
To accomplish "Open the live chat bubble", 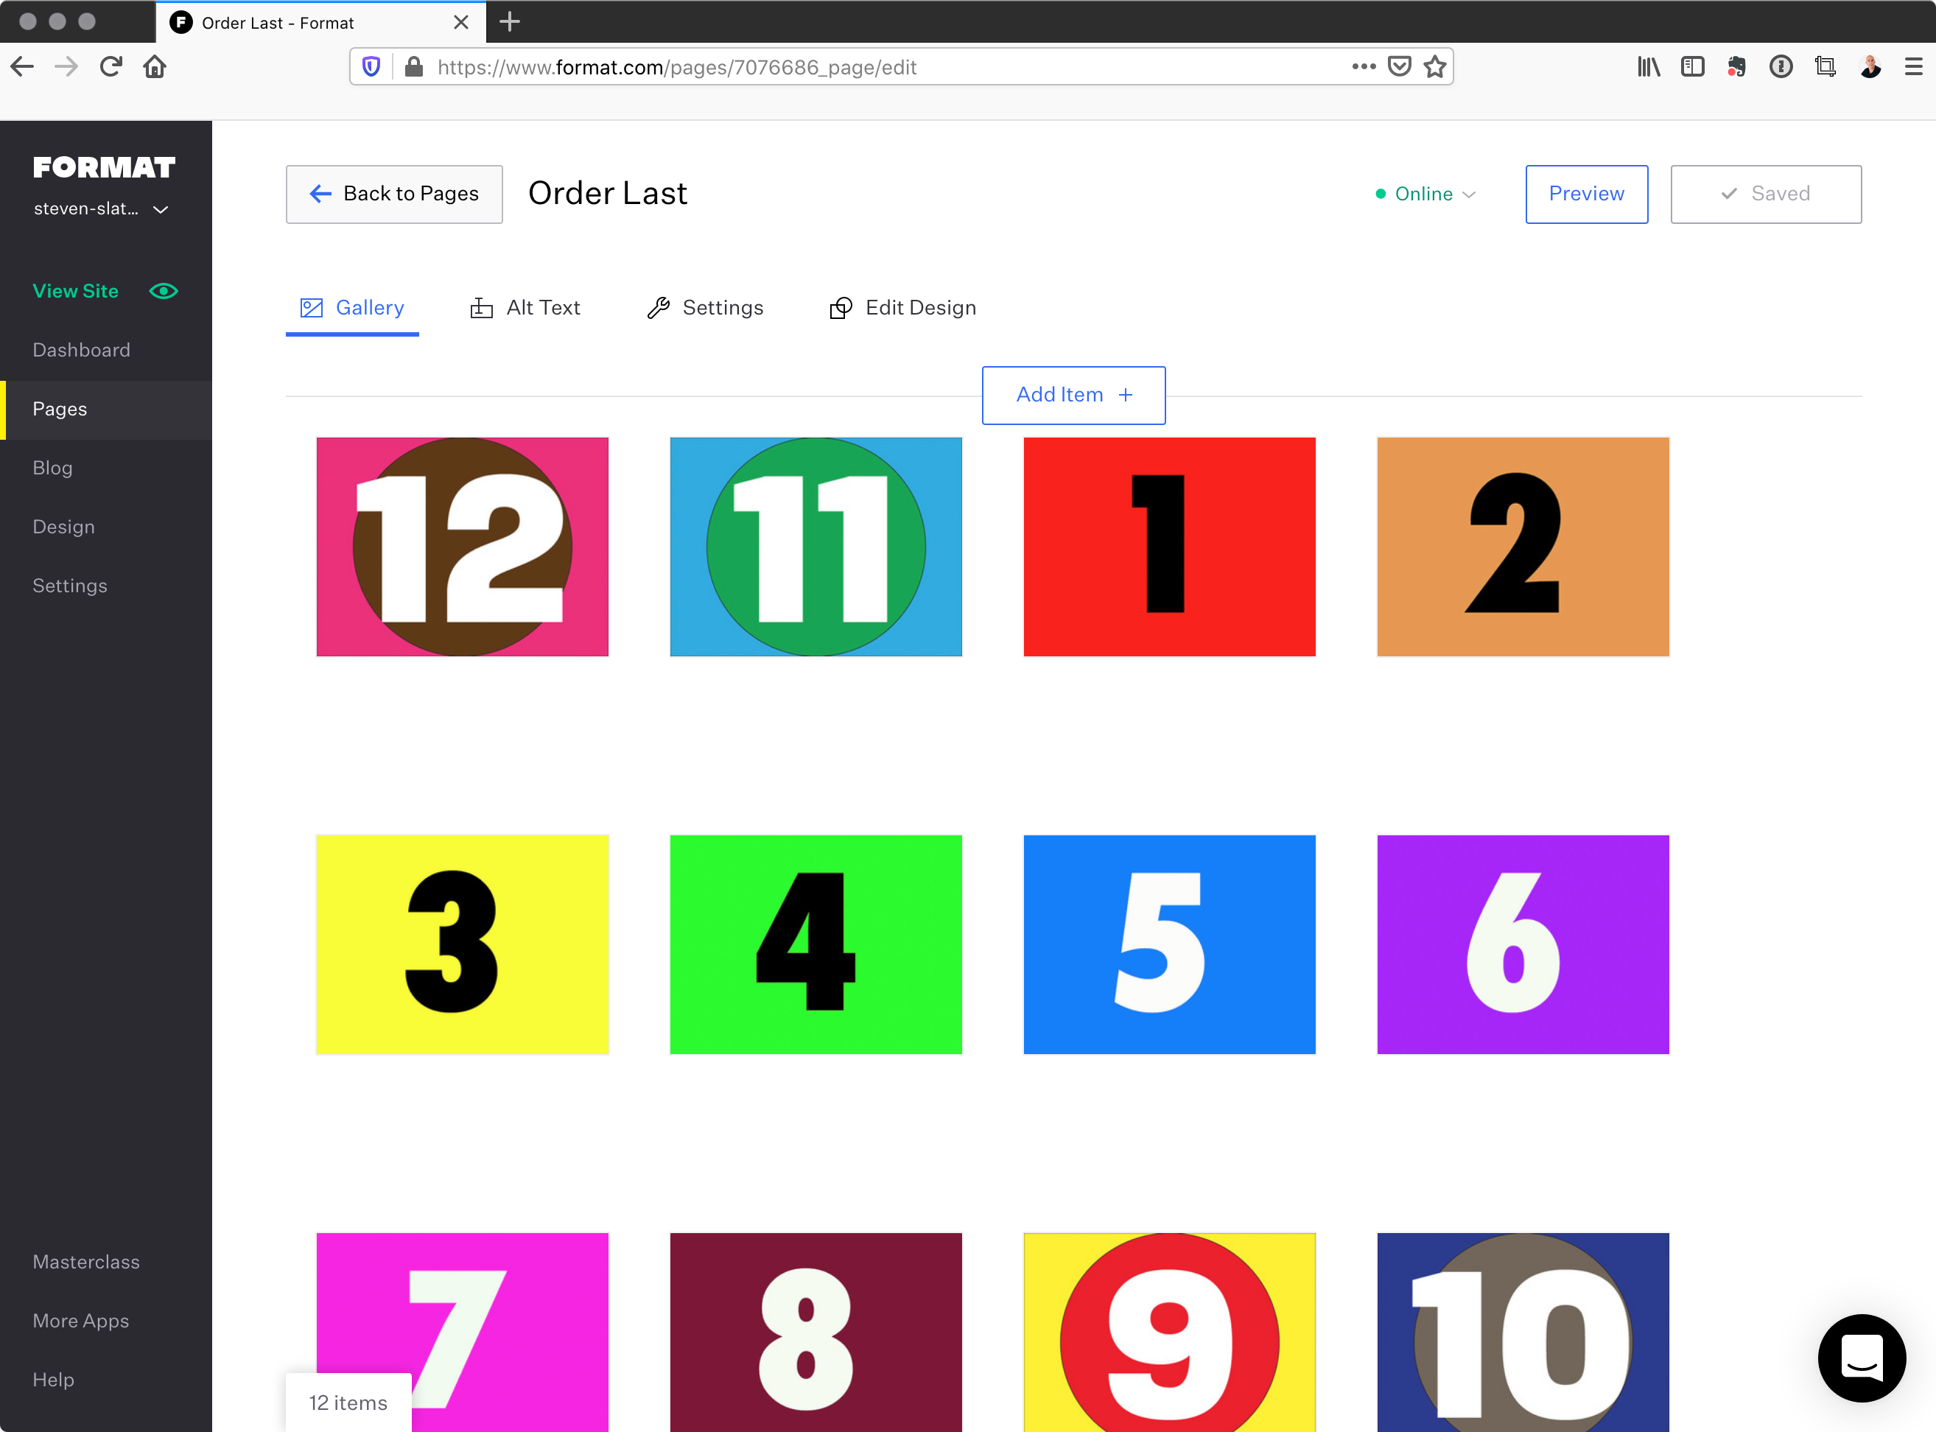I will tap(1862, 1358).
